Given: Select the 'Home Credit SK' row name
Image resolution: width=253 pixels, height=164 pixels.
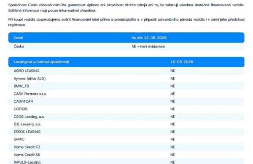Looking at the screenshot, I should (x=27, y=155).
